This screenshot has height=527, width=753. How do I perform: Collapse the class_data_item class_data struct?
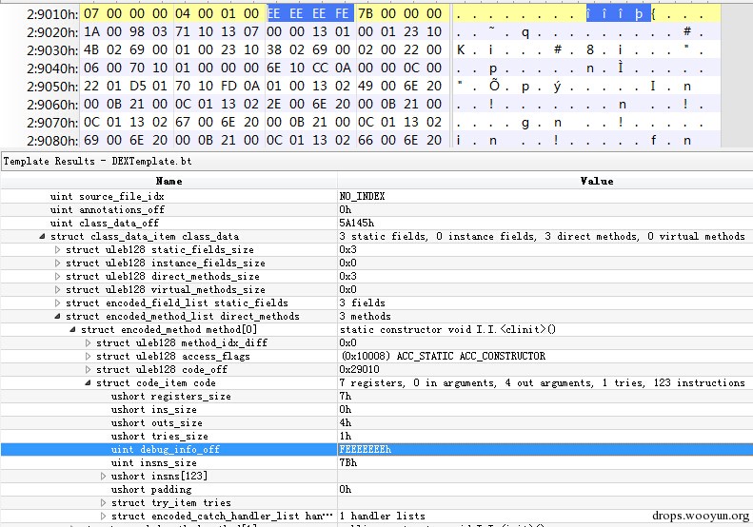tap(42, 236)
